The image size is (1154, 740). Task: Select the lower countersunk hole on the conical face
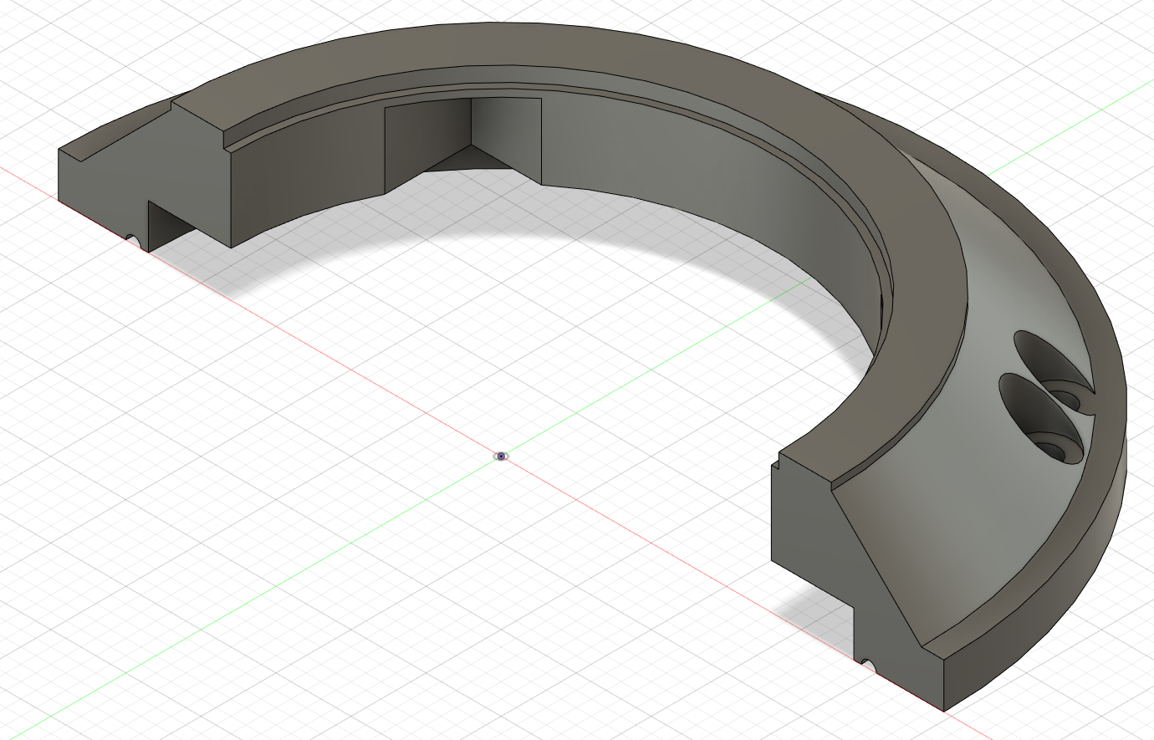coord(1044,418)
